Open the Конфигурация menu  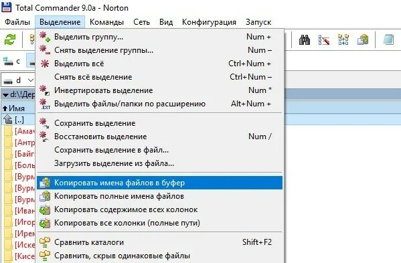coord(209,22)
